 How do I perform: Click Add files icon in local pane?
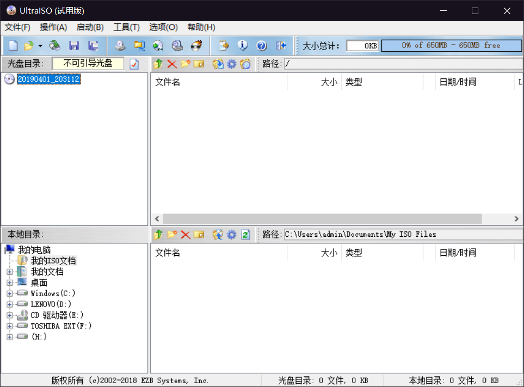click(x=218, y=235)
